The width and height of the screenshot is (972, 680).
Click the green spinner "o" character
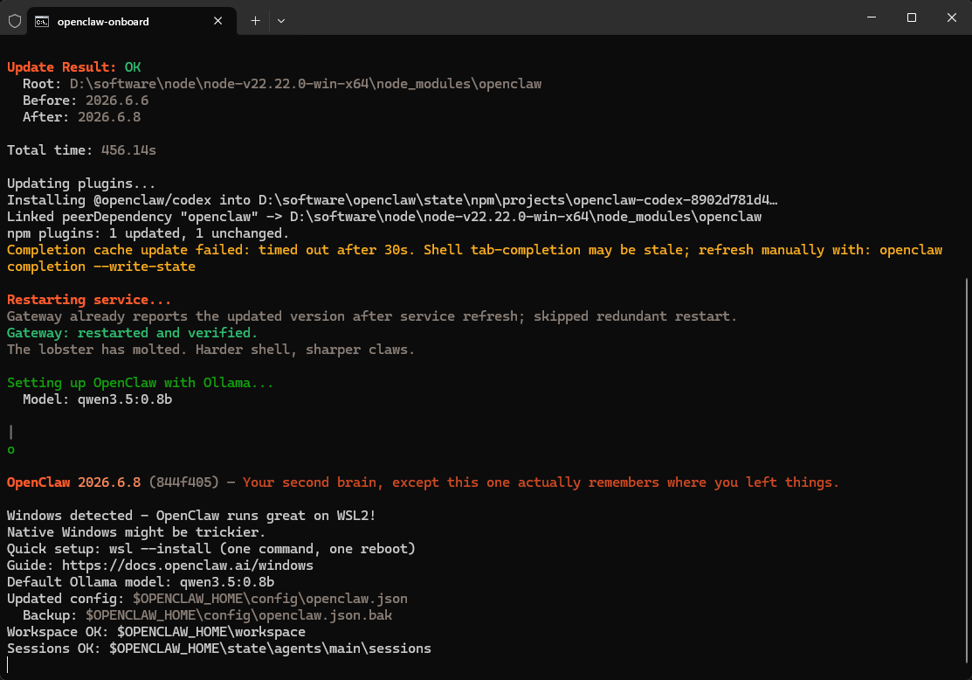11,450
